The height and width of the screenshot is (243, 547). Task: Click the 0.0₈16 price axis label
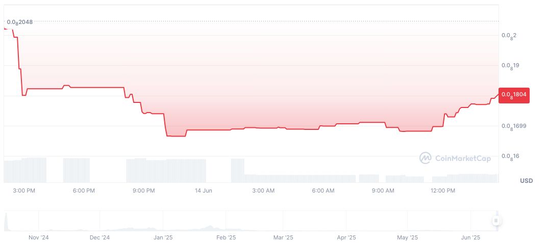coord(510,156)
